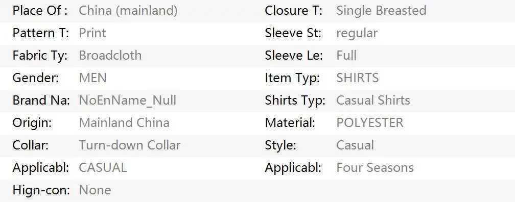The width and height of the screenshot is (515, 202).
Task: Click the 'regular' sleeve style value
Action: point(357,34)
